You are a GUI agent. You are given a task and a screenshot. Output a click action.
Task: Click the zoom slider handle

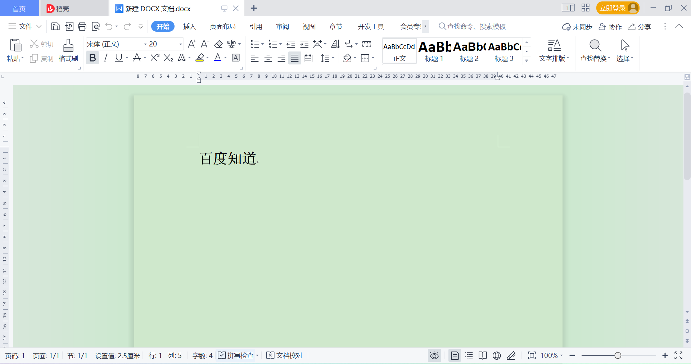pos(618,356)
